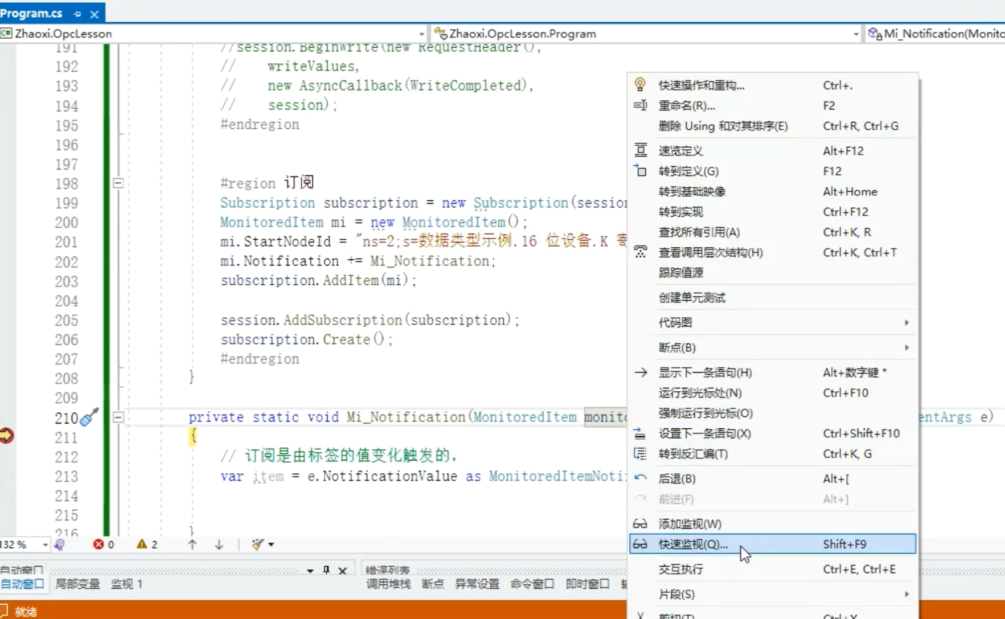
Task: Select 转到定义(G) in the context menu
Action: tap(688, 171)
